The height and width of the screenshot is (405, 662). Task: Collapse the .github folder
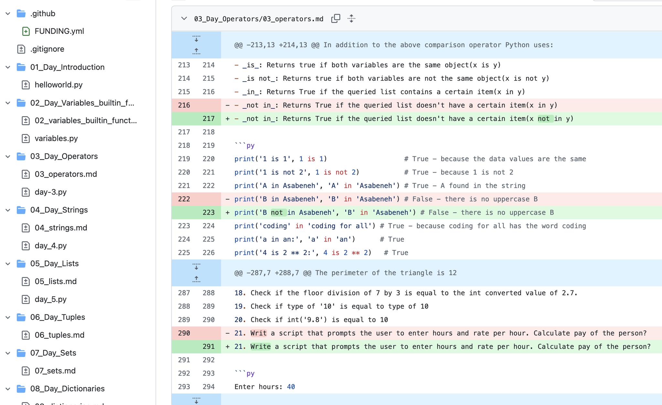[8, 14]
